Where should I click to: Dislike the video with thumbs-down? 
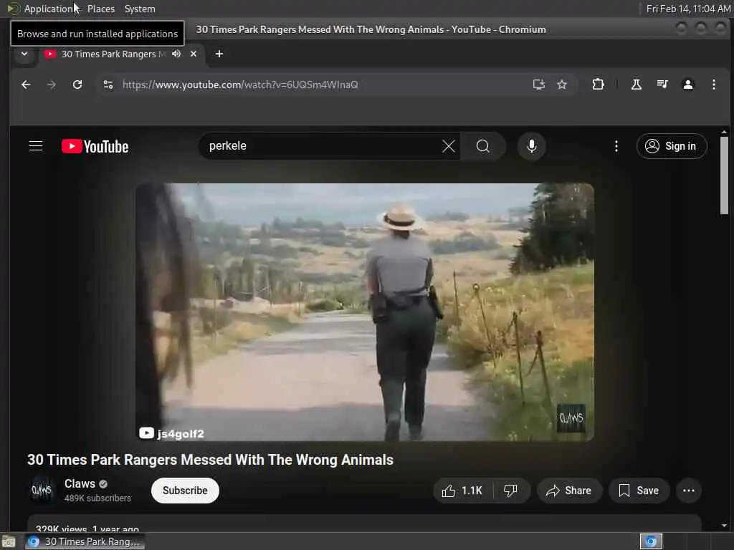(510, 491)
